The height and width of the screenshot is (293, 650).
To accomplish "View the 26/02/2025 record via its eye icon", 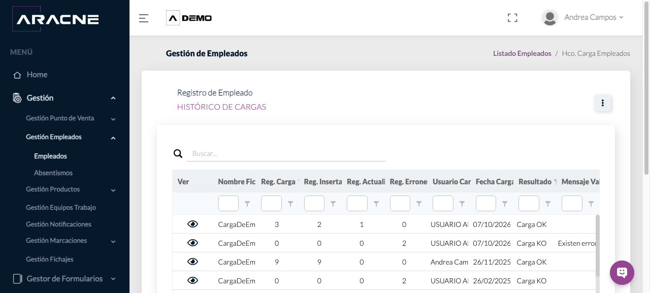I will 192,280.
